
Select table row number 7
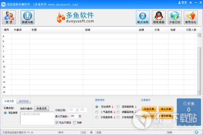(x=100, y=52)
